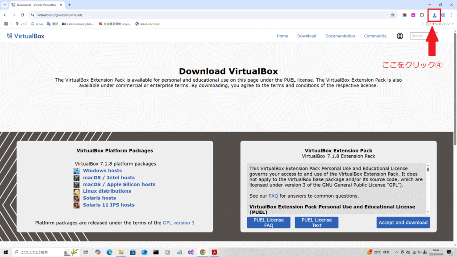The width and height of the screenshot is (457, 257).
Task: Show hidden system tray icons chevron
Action: point(397,253)
